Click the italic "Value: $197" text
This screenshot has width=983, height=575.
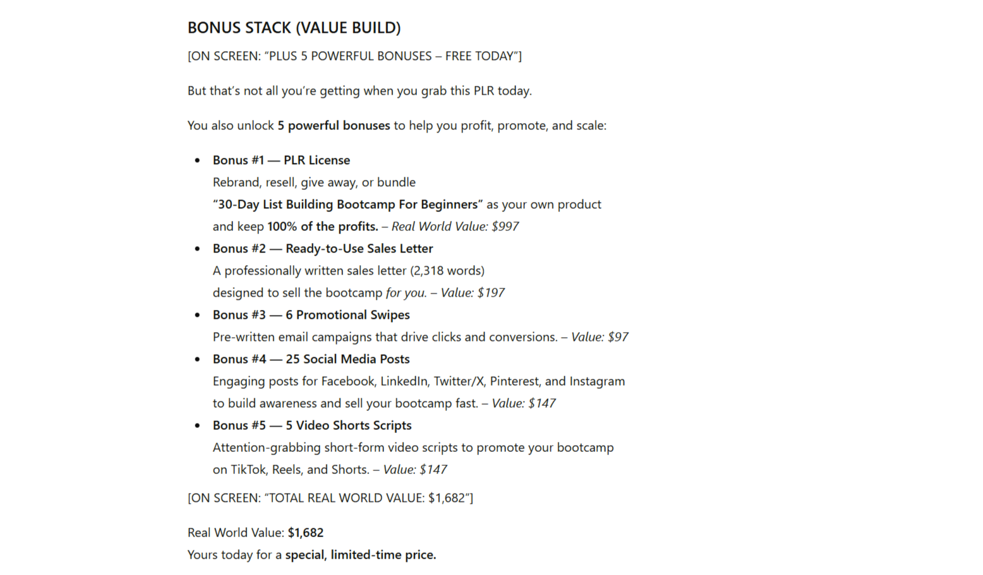coord(472,293)
